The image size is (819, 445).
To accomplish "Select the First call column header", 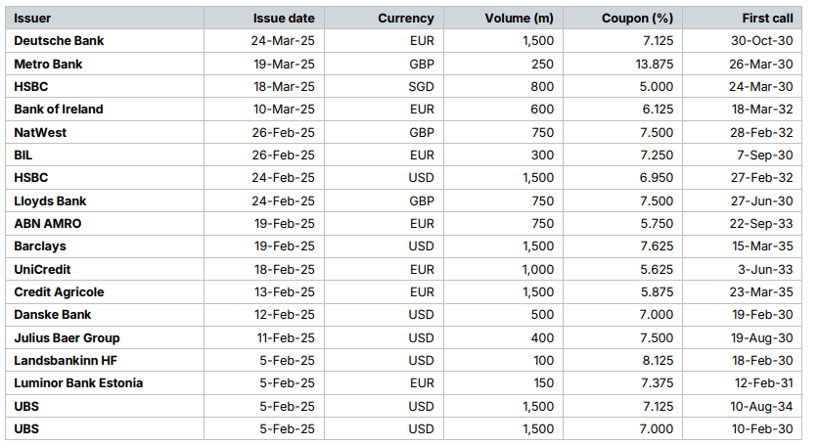I will [767, 19].
